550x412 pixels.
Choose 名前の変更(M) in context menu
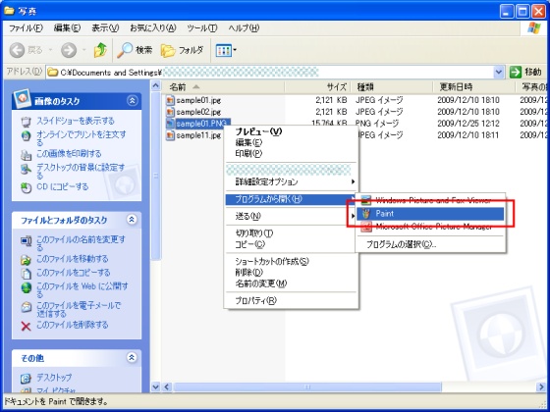point(291,283)
